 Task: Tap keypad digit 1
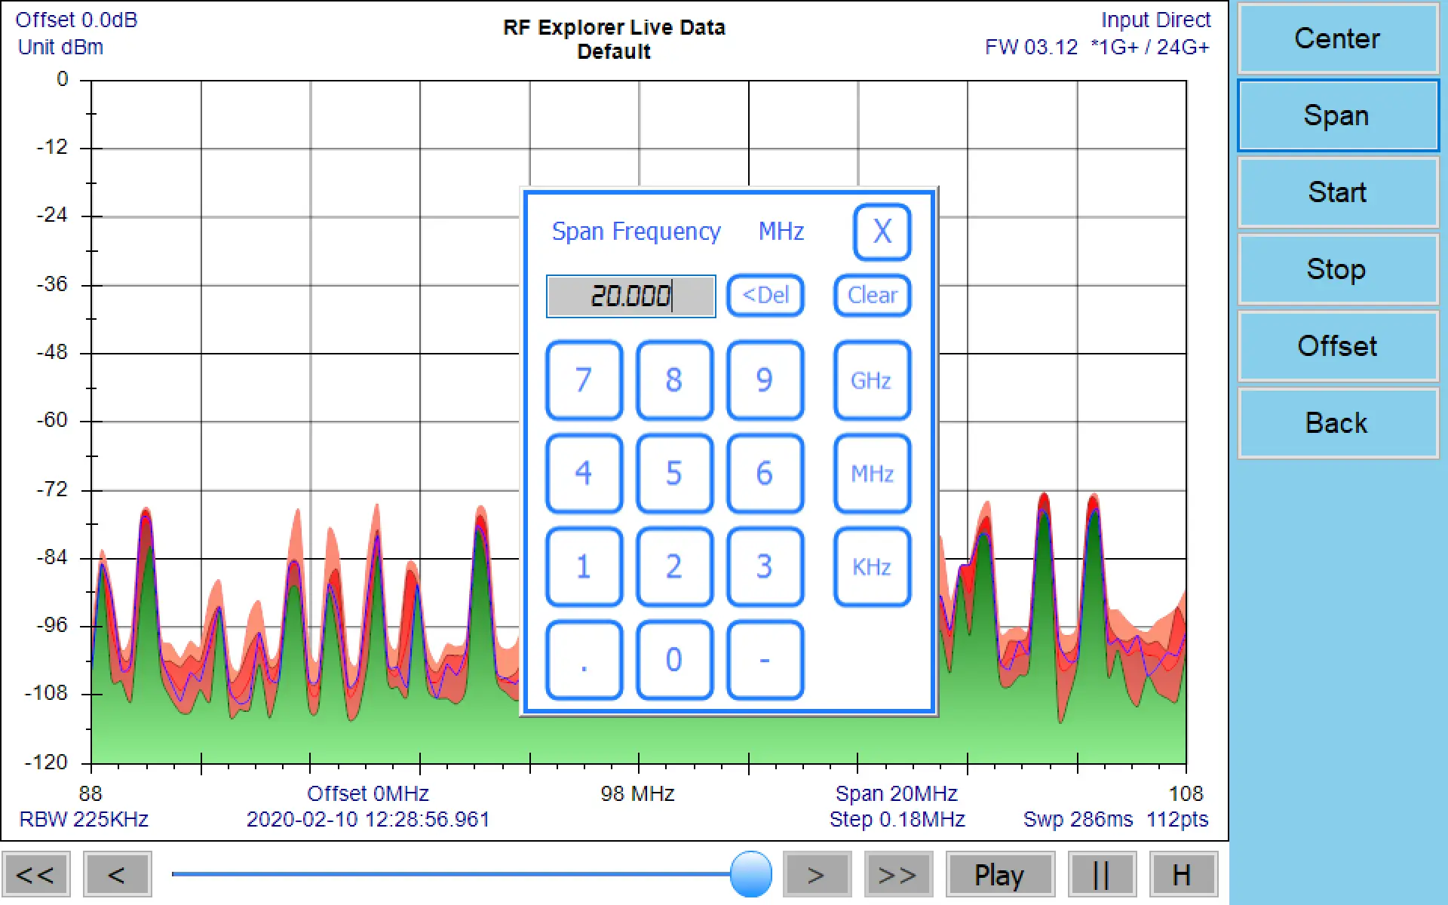584,567
